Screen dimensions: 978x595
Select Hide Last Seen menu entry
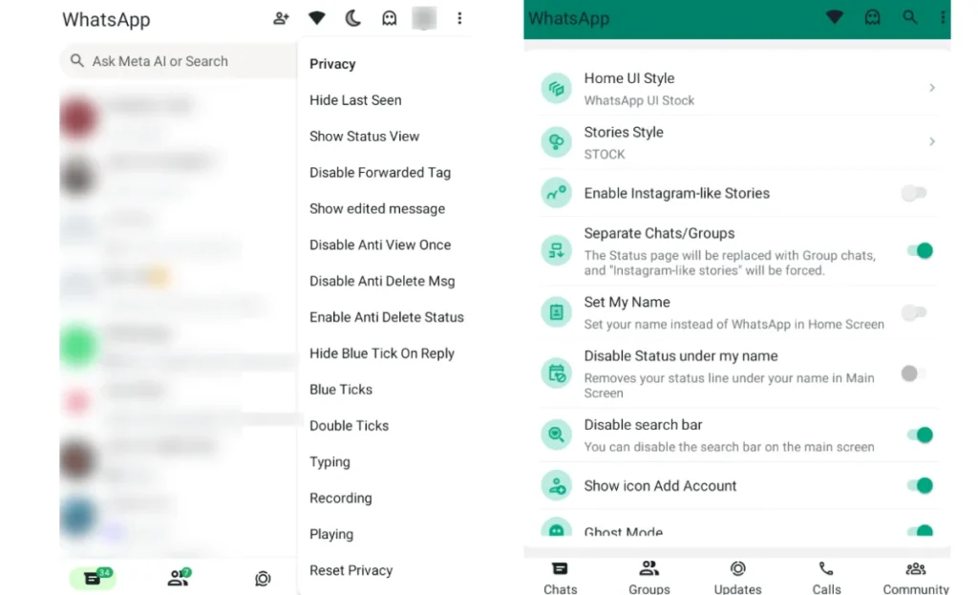355,99
